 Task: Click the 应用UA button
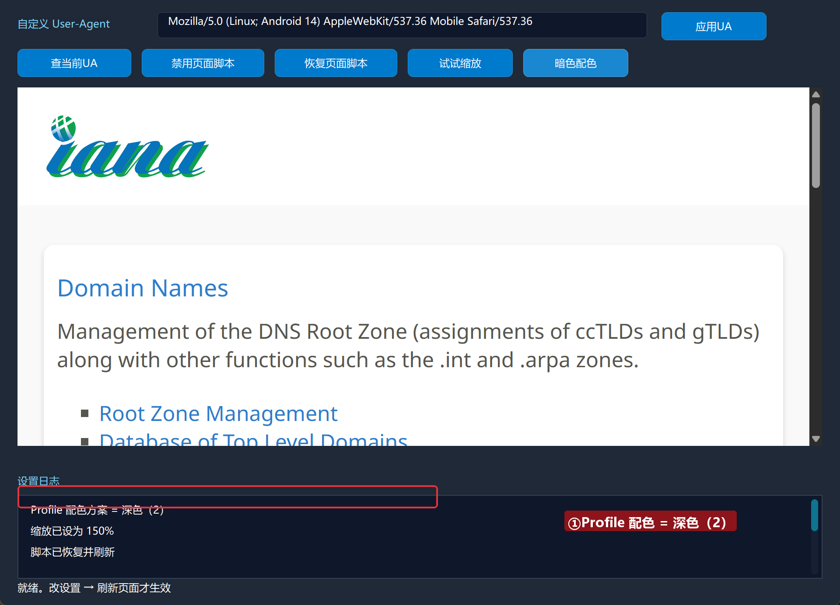tap(714, 26)
